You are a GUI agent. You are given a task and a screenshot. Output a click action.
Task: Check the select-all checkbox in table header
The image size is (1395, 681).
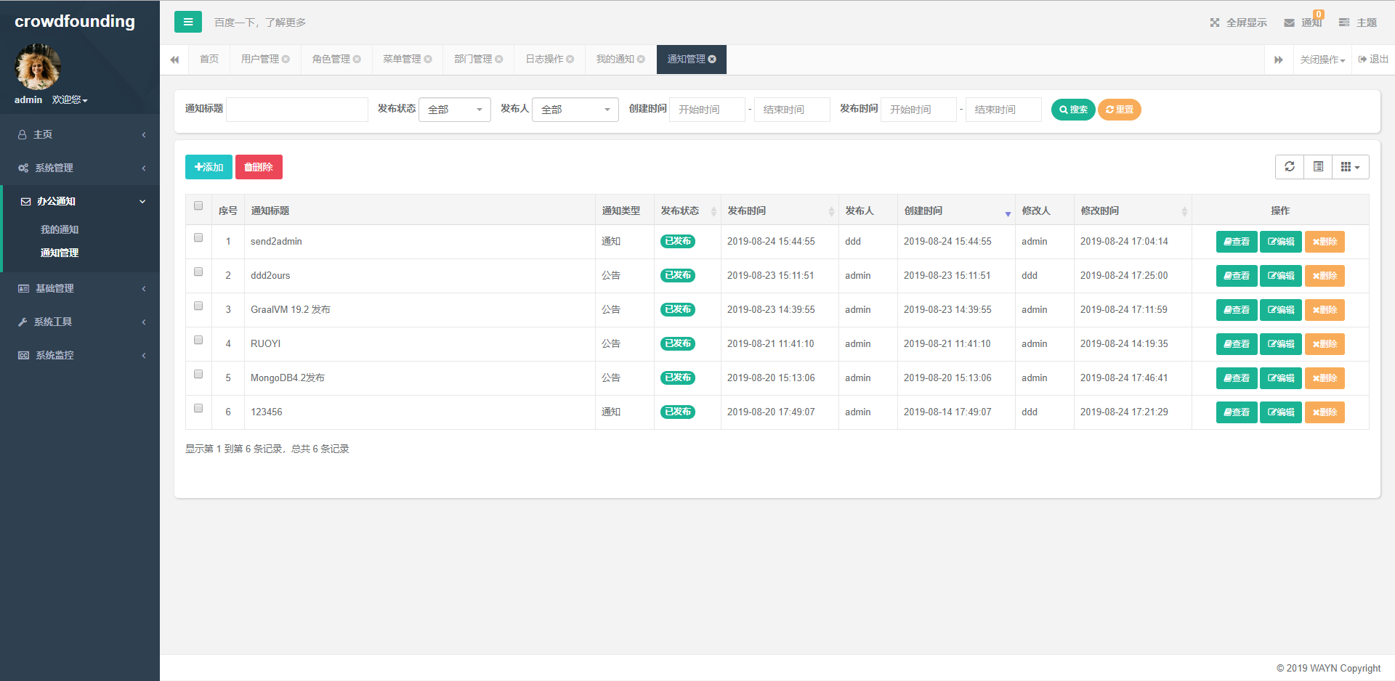click(198, 205)
